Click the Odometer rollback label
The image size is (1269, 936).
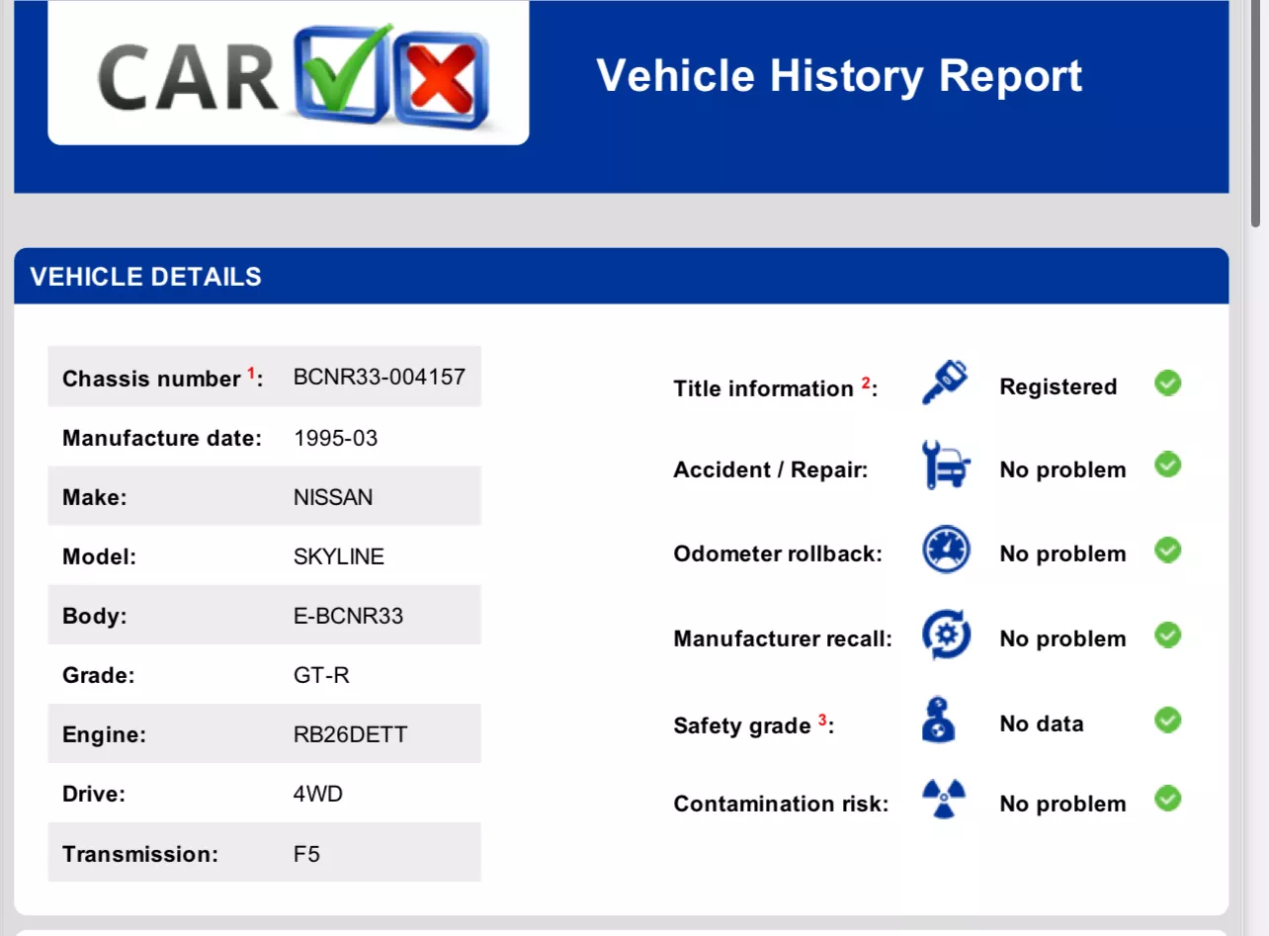point(778,553)
